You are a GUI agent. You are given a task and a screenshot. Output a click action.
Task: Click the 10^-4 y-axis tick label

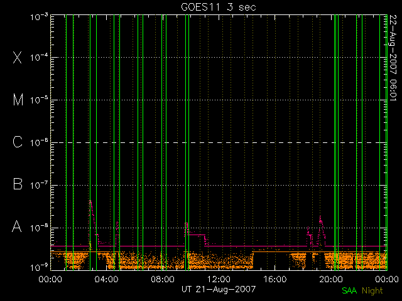(x=39, y=57)
